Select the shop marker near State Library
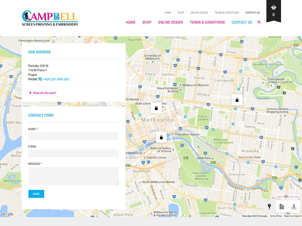 tap(156, 108)
